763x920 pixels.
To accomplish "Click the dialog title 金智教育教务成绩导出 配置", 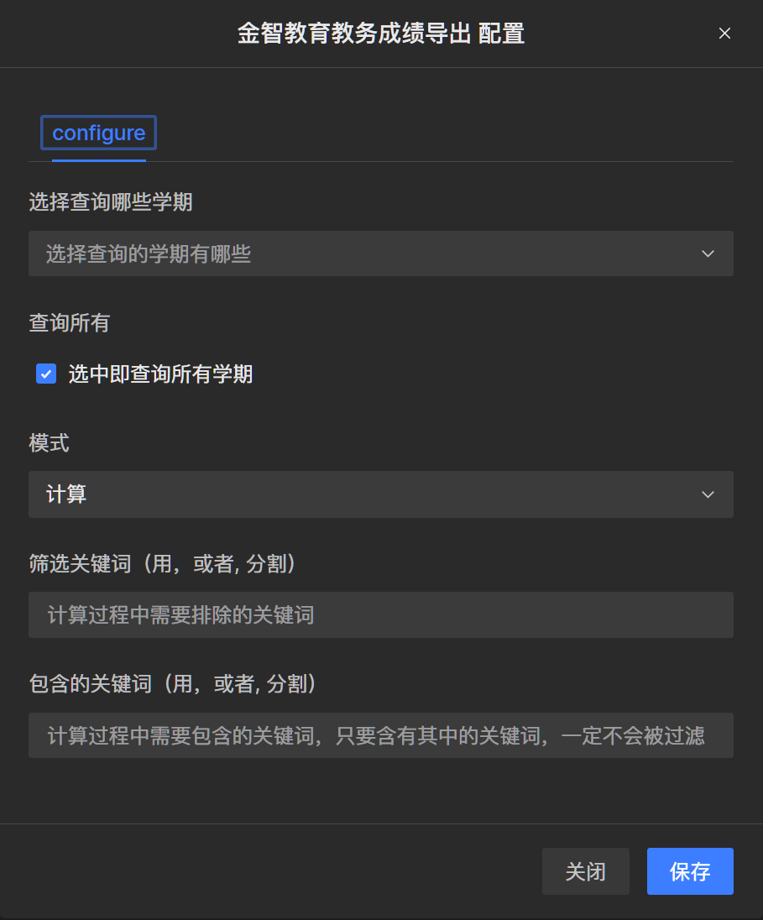I will (380, 34).
